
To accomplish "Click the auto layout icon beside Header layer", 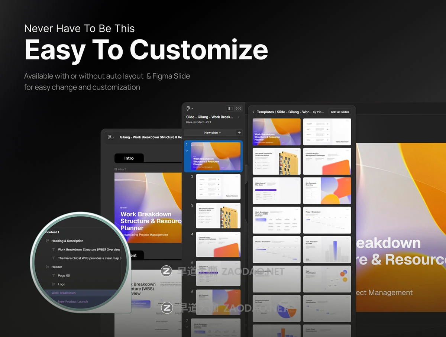I will [x=47, y=267].
